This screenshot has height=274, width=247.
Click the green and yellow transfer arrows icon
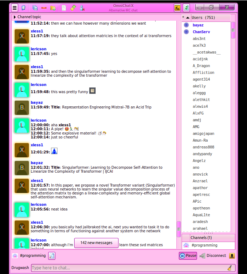pyautogui.click(x=73, y=8)
